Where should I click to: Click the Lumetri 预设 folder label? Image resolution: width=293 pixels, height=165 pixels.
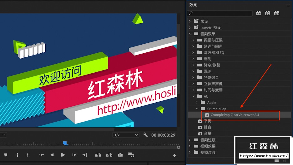tap(210, 27)
